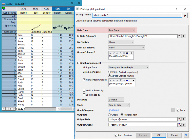Flyout arrow in Group Column(s) box
The width and height of the screenshot is (190, 139).
131,53
